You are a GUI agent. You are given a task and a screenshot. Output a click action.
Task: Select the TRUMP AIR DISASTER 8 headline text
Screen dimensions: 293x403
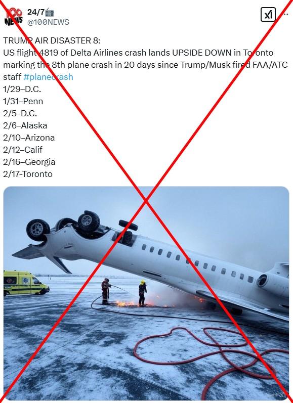[x=52, y=40]
